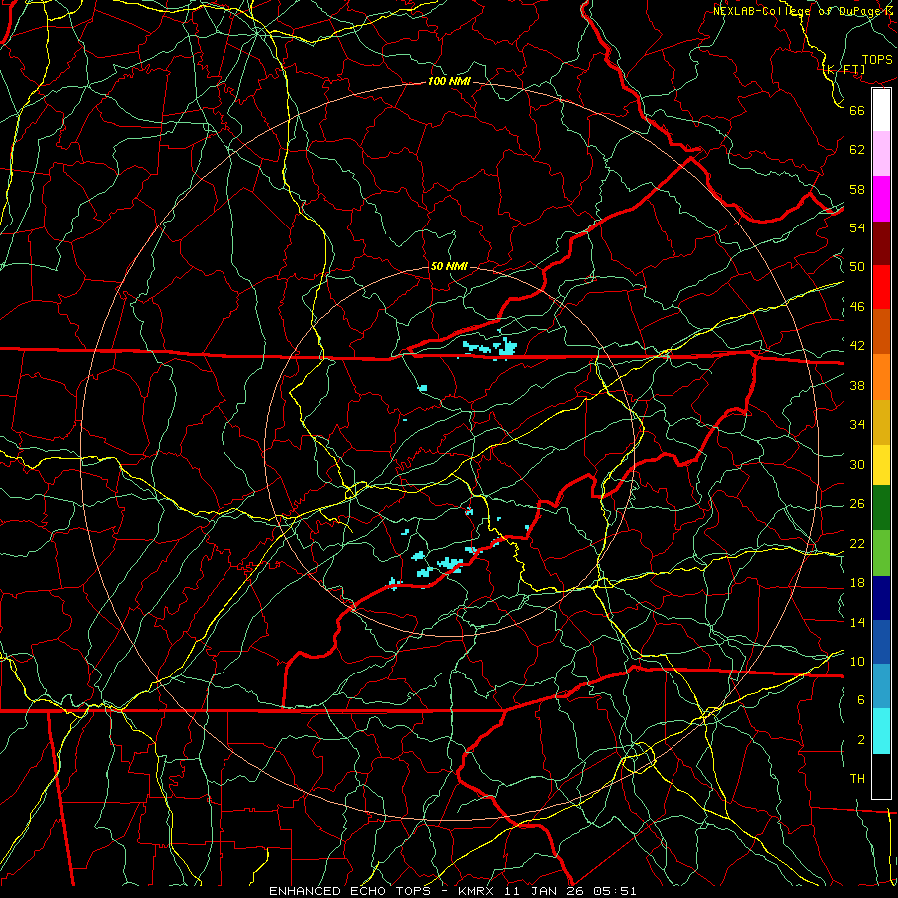
Task: Click the medium blue legend swatch
Action: [x=881, y=642]
